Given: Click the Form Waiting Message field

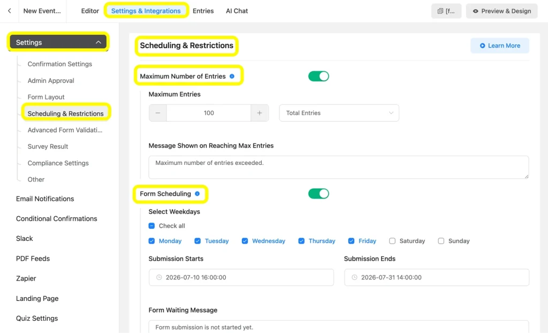Looking at the screenshot, I should click(339, 327).
